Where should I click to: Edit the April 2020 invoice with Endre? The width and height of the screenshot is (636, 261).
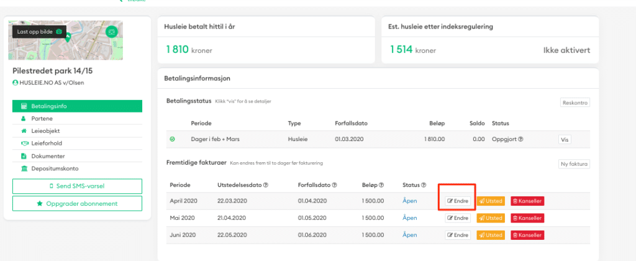(x=458, y=201)
